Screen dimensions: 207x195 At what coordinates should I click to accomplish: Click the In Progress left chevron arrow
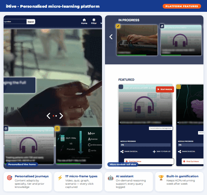point(111,37)
